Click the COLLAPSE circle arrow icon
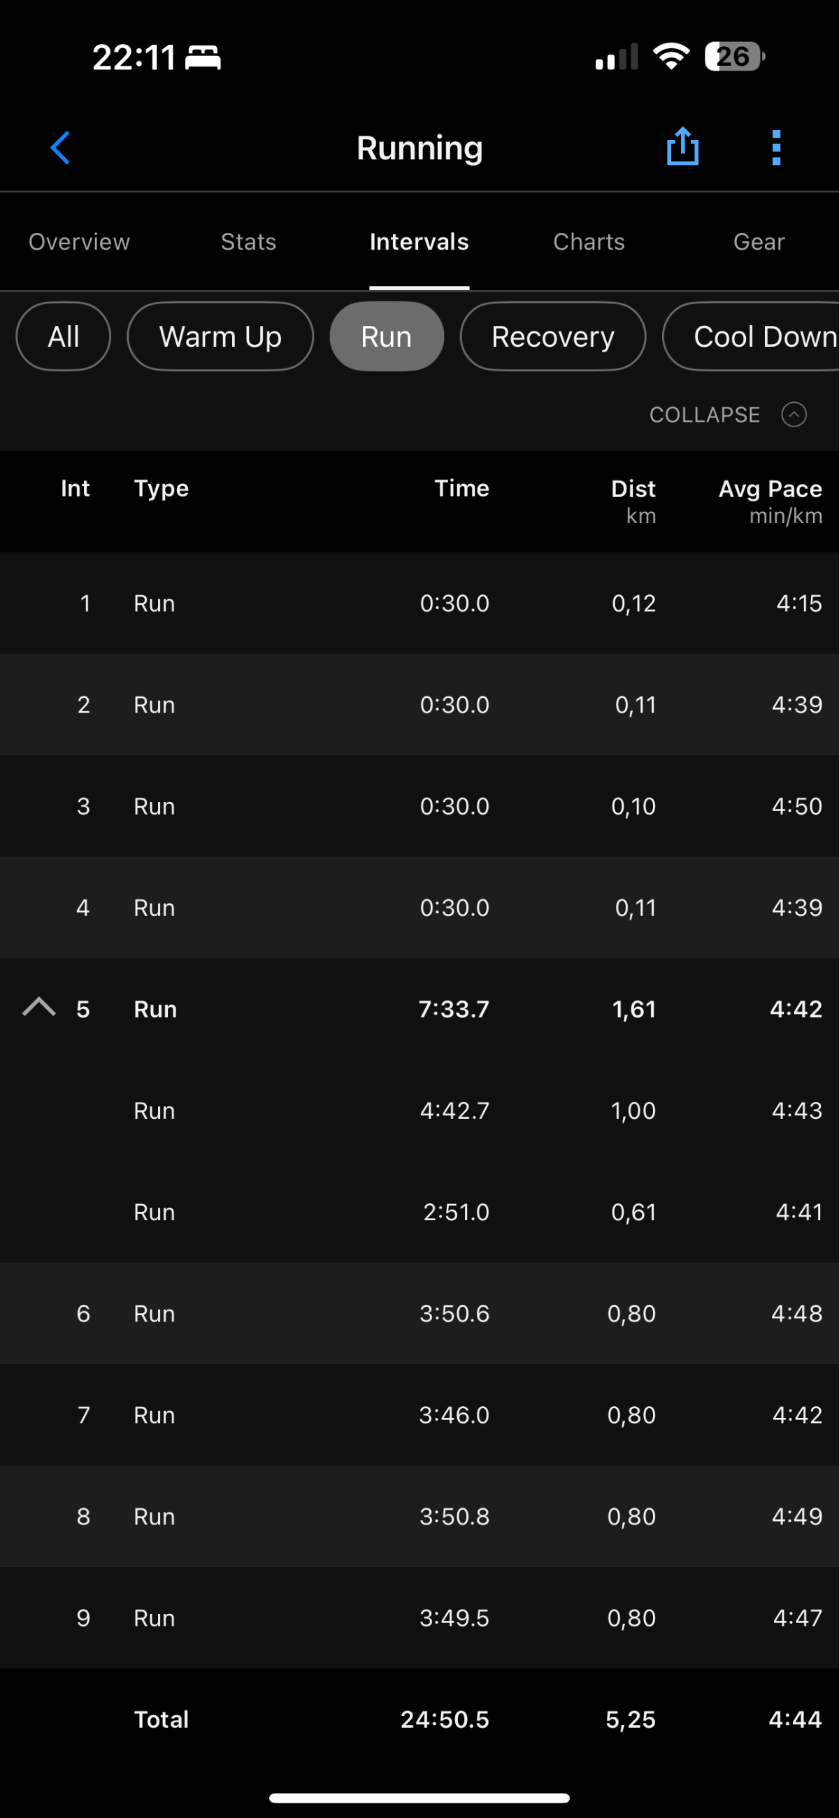The width and height of the screenshot is (839, 1818). [x=794, y=414]
